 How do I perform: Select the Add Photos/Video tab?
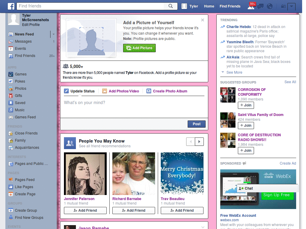click(121, 91)
